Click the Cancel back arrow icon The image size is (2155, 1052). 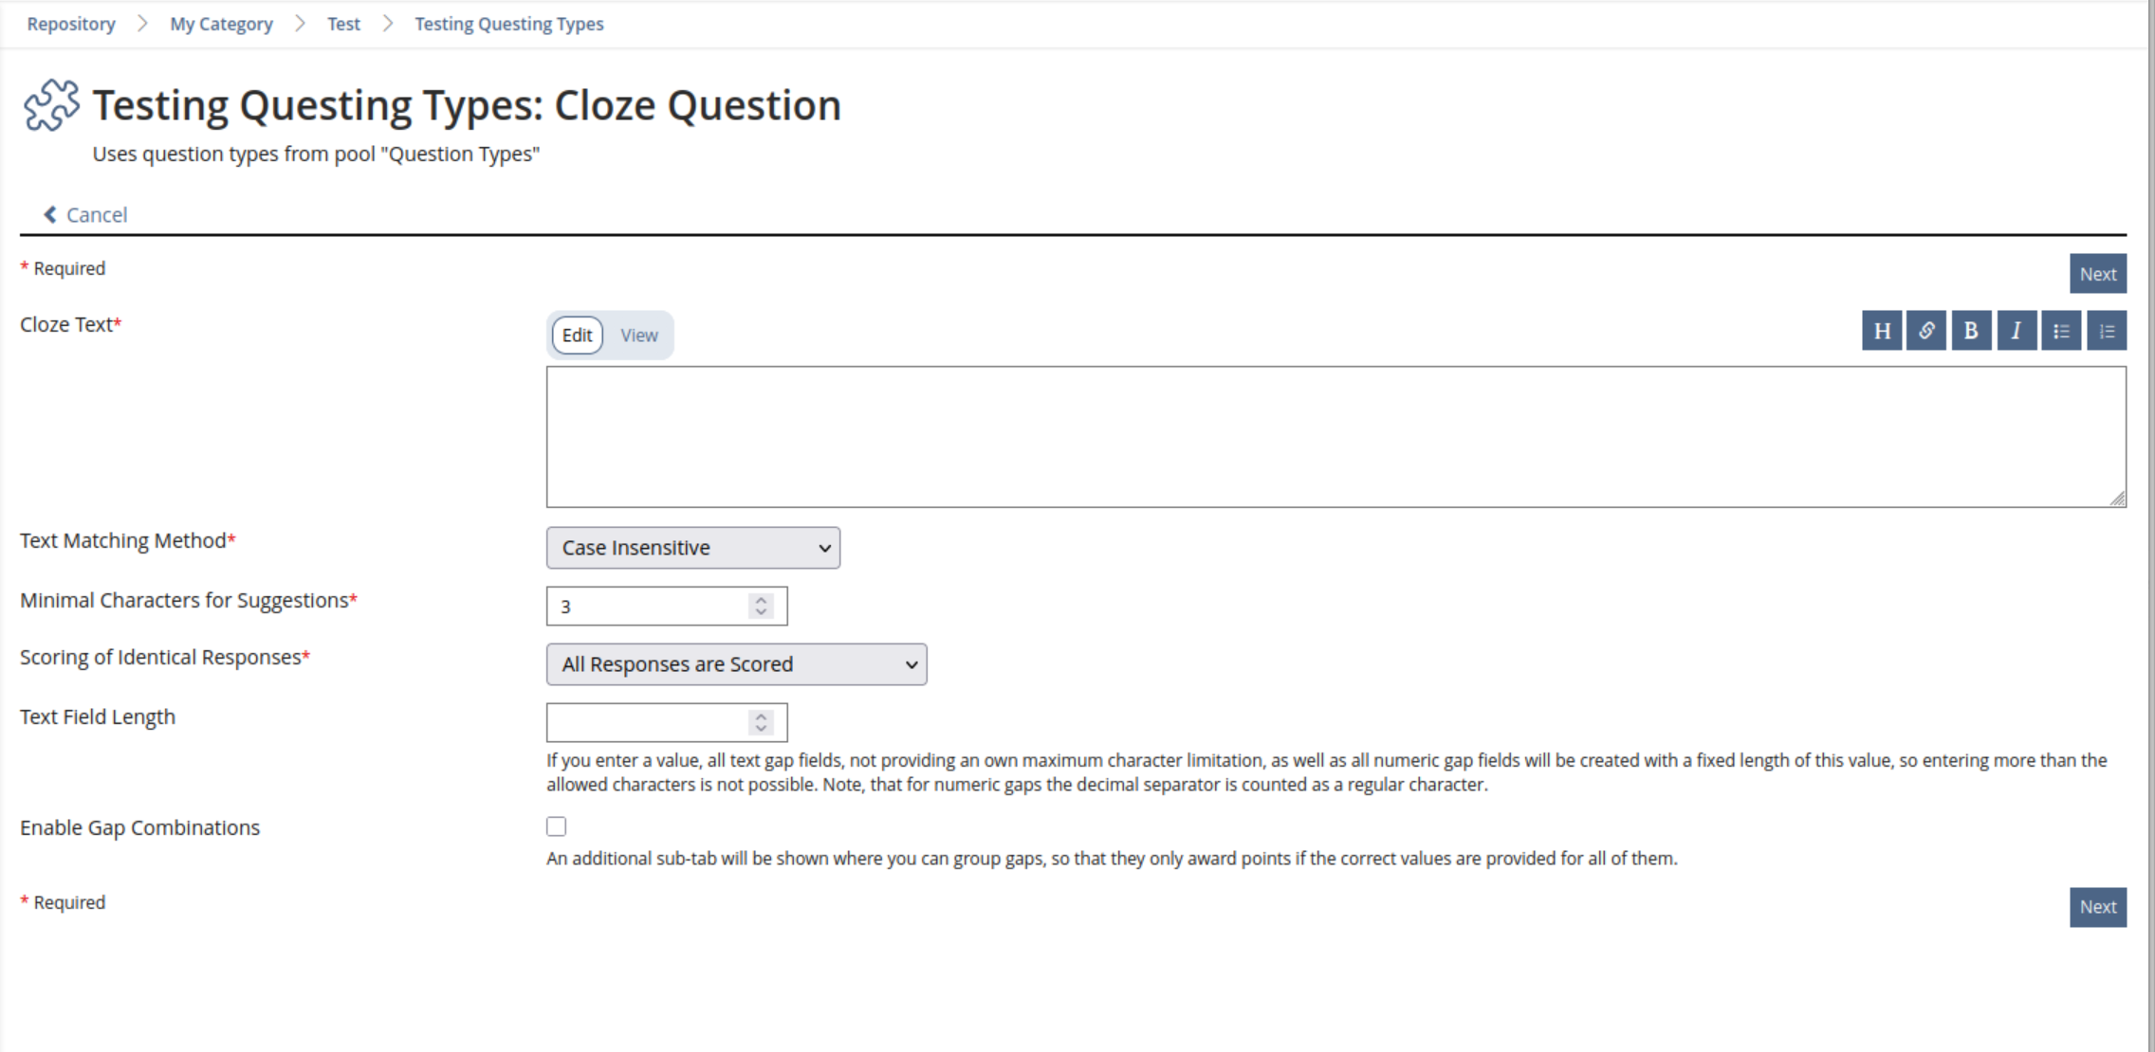50,215
